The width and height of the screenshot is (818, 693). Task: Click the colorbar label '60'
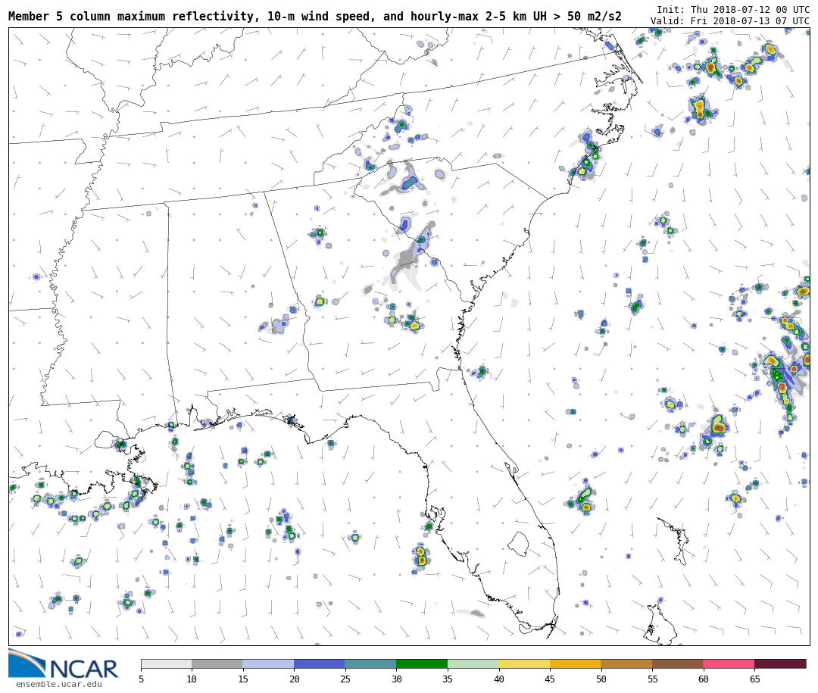pyautogui.click(x=703, y=679)
